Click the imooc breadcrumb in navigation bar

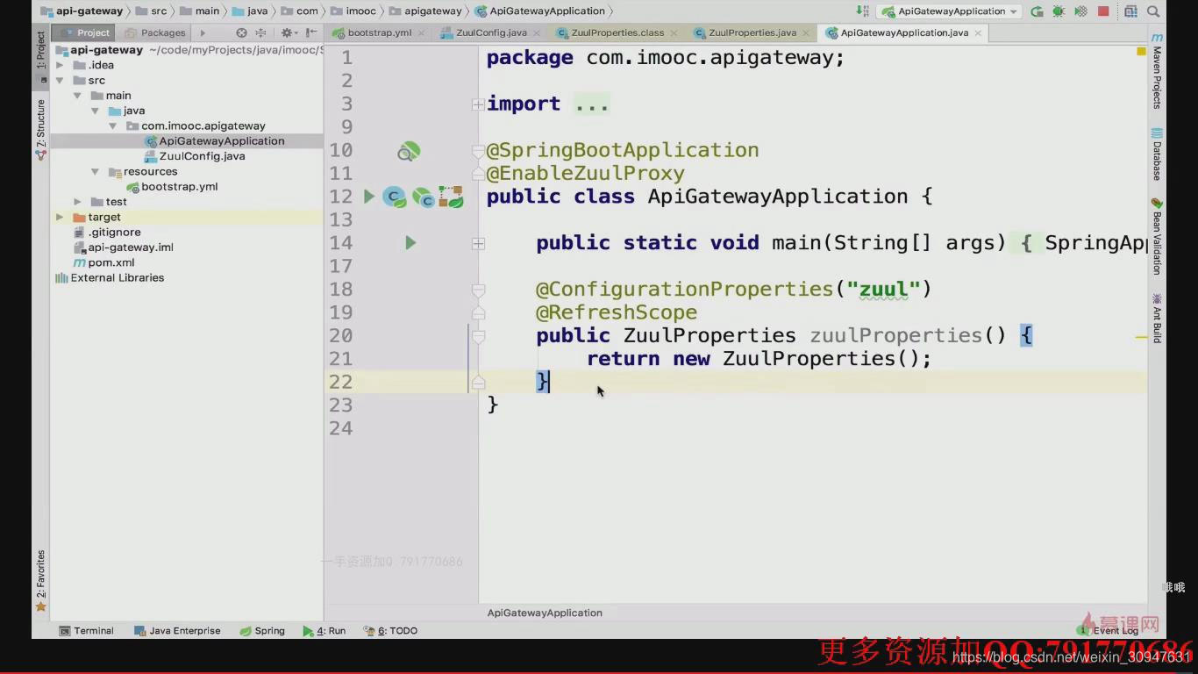[355, 11]
